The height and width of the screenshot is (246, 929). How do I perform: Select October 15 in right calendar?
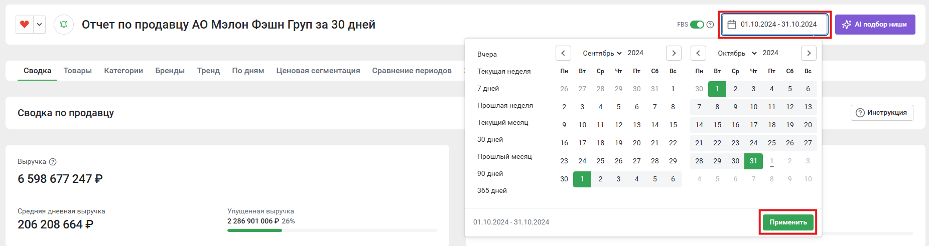pos(717,125)
